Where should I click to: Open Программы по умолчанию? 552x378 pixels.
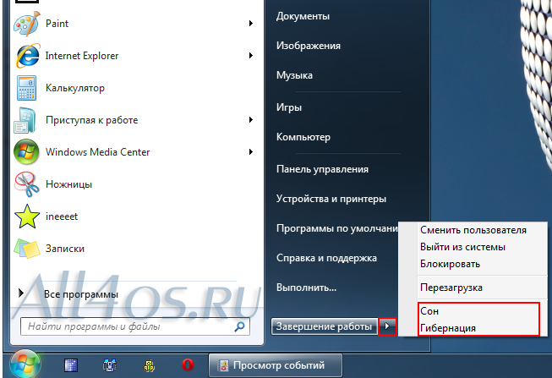(337, 228)
